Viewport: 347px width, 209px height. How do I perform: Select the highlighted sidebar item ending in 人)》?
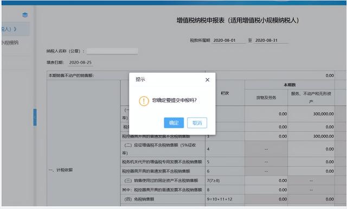pyautogui.click(x=16, y=29)
